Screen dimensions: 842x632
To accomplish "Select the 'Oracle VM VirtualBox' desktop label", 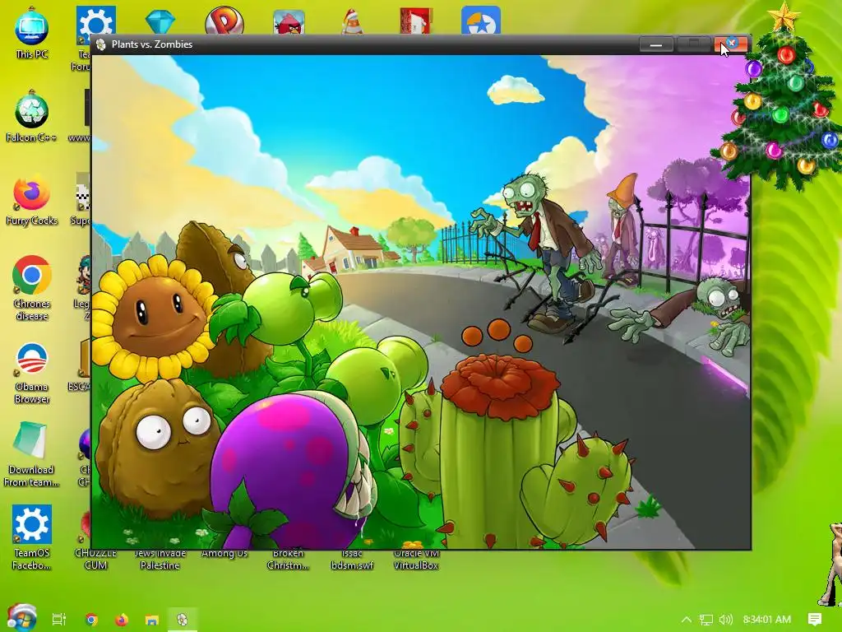I will [416, 560].
